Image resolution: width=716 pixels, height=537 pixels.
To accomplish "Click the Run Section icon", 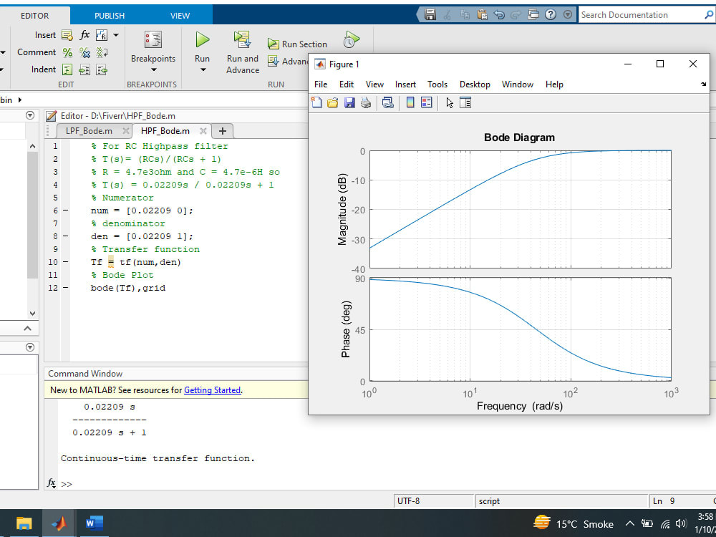I will click(276, 43).
